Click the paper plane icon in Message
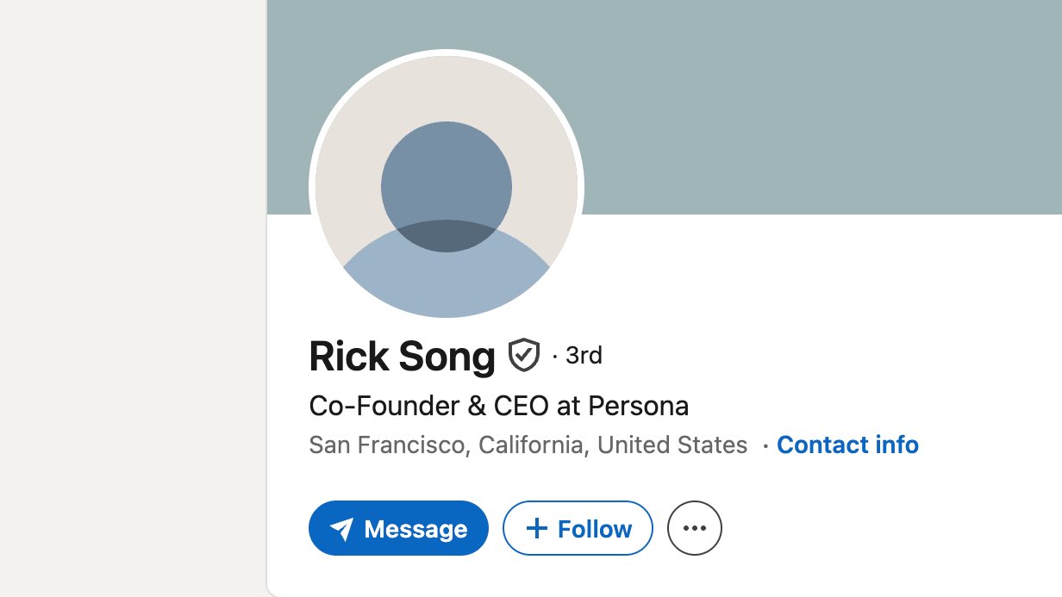The image size is (1062, 597). click(341, 529)
